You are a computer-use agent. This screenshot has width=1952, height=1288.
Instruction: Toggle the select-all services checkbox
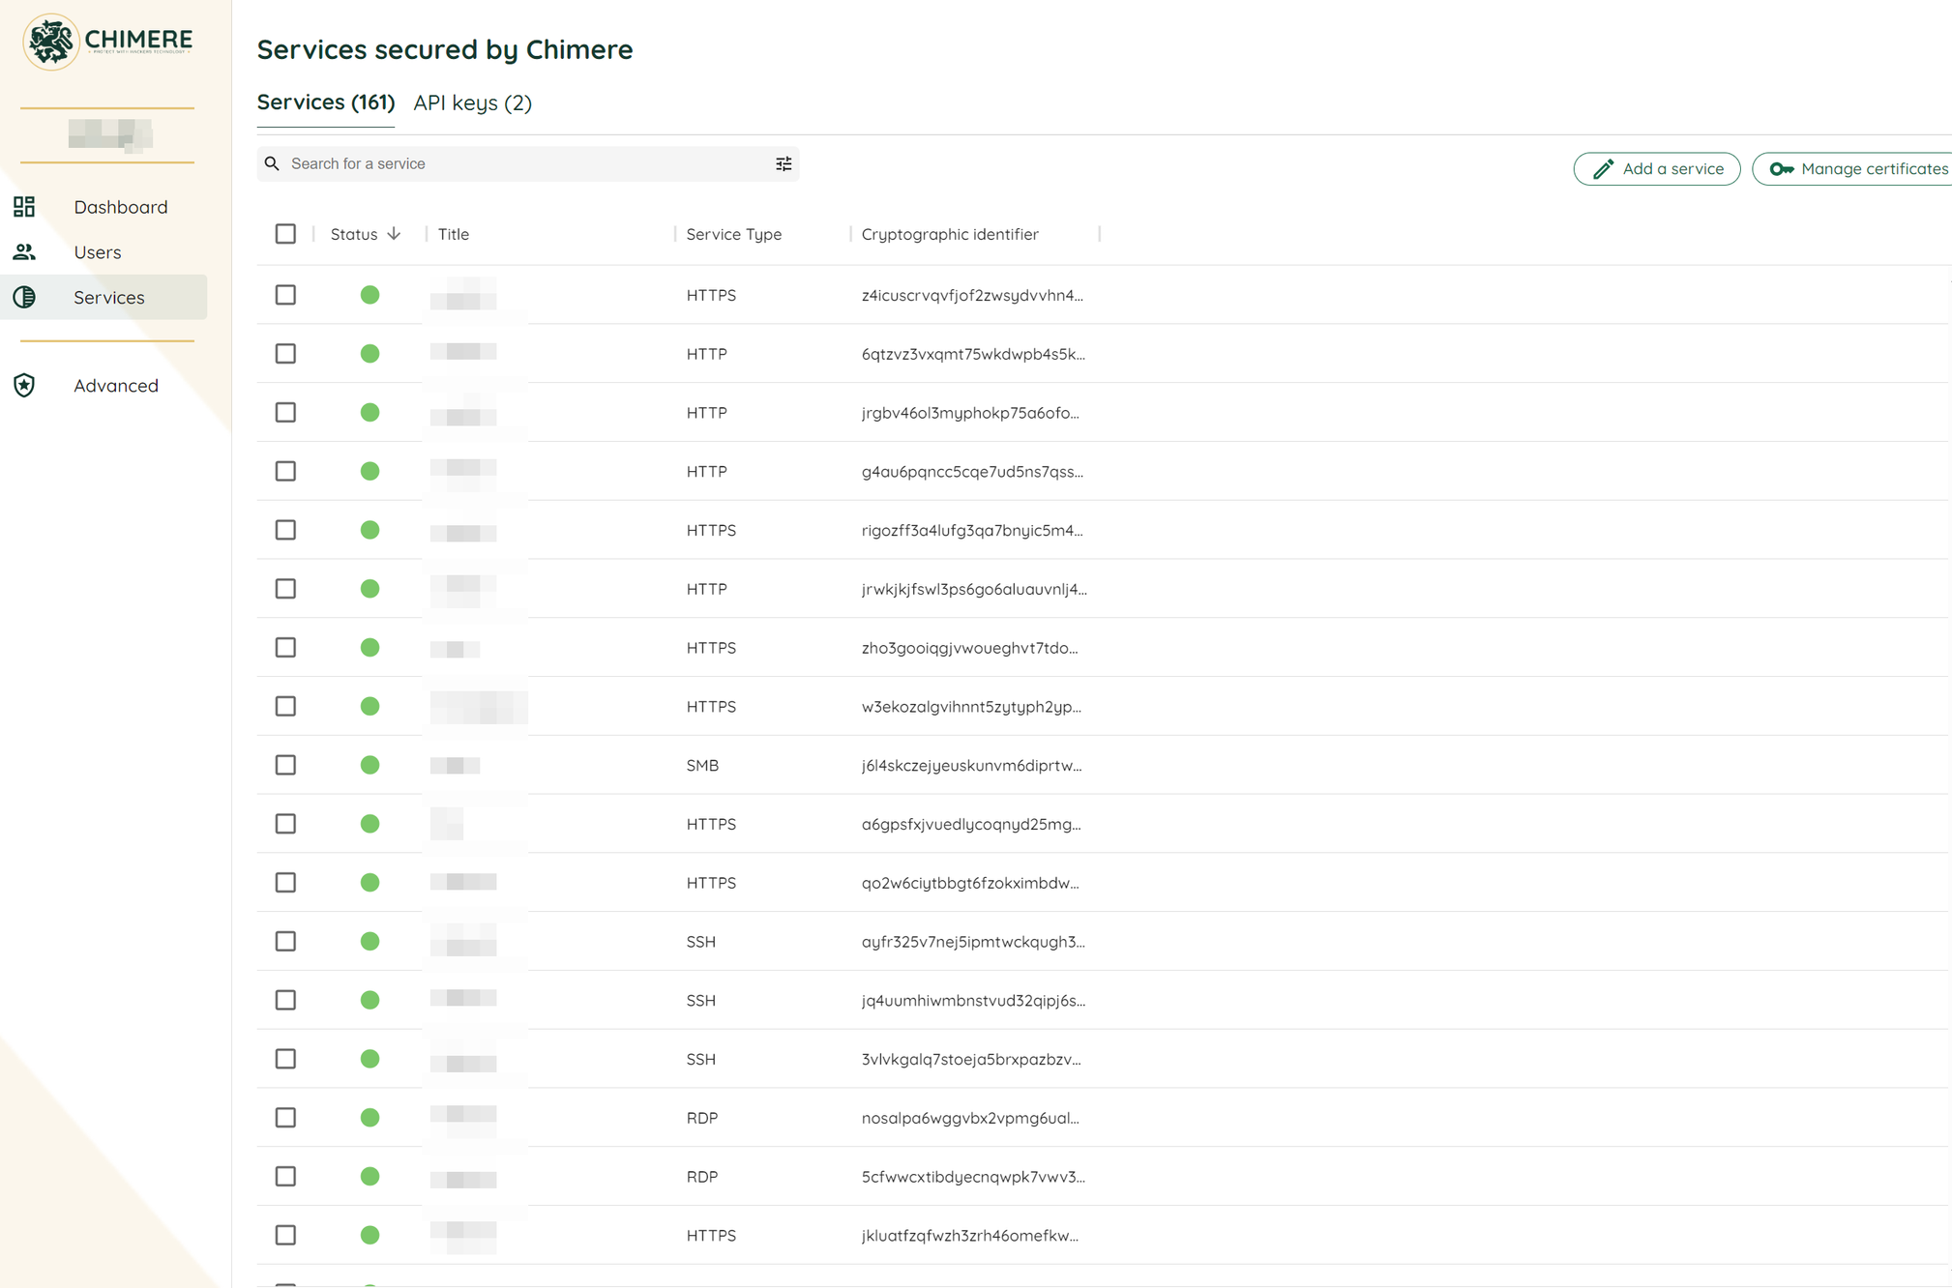tap(284, 233)
